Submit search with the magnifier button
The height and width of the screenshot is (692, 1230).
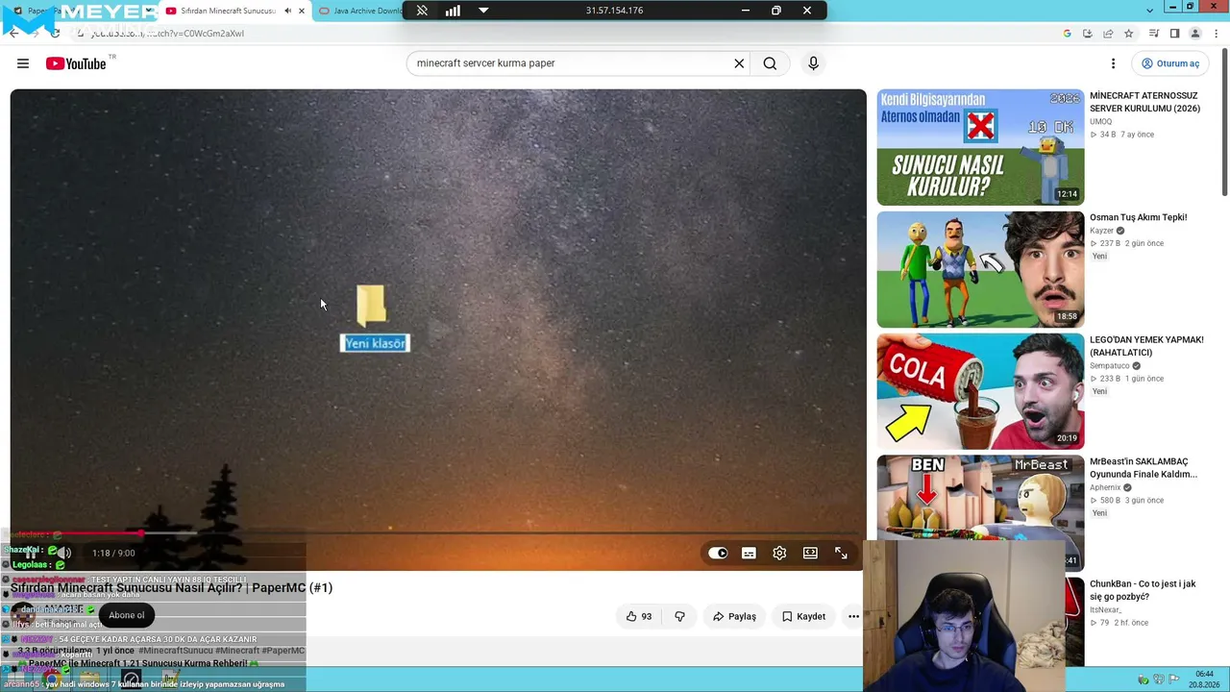click(x=770, y=63)
